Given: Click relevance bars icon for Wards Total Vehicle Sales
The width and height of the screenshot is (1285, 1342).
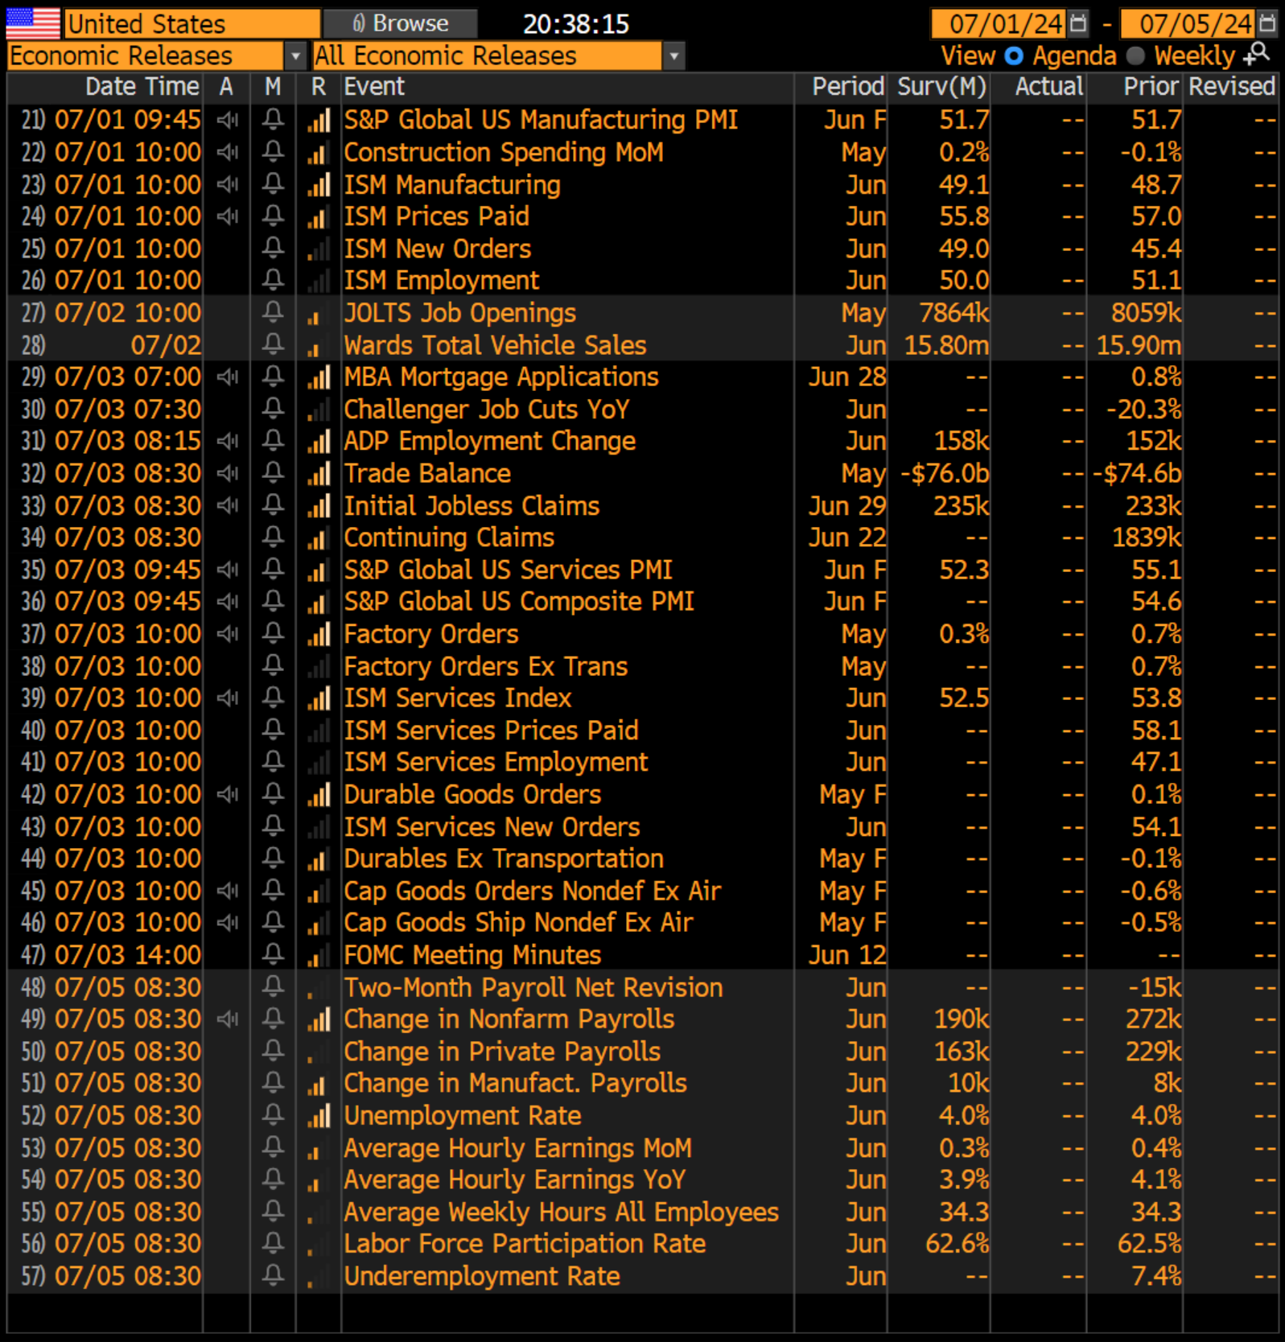Looking at the screenshot, I should pos(319,345).
